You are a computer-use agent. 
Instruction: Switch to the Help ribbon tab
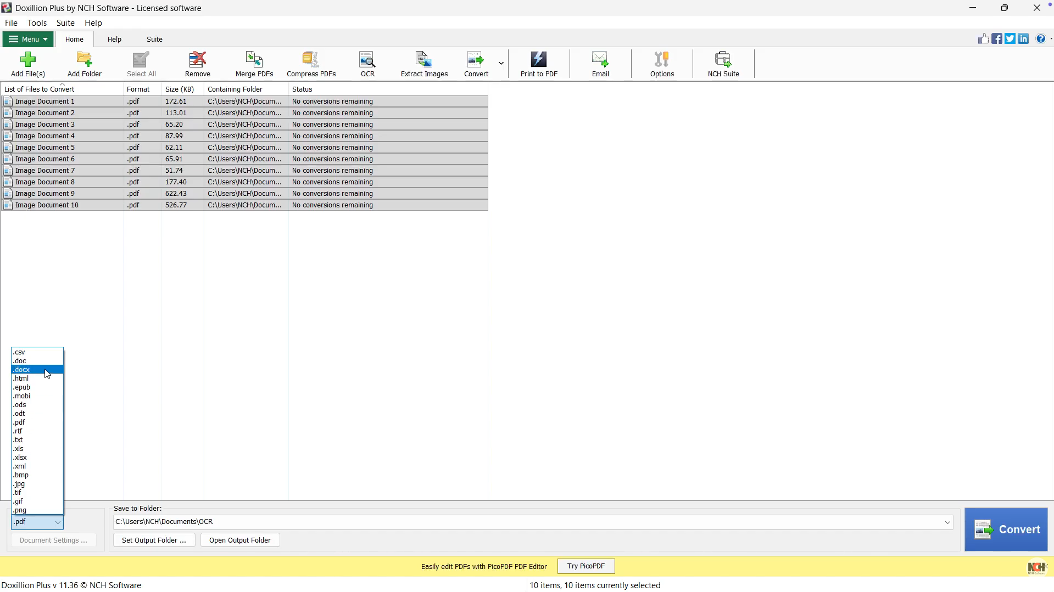pos(114,40)
